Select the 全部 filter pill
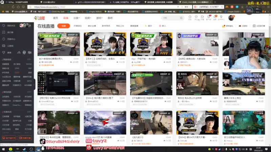The width and height of the screenshot is (271, 152). click(64, 26)
